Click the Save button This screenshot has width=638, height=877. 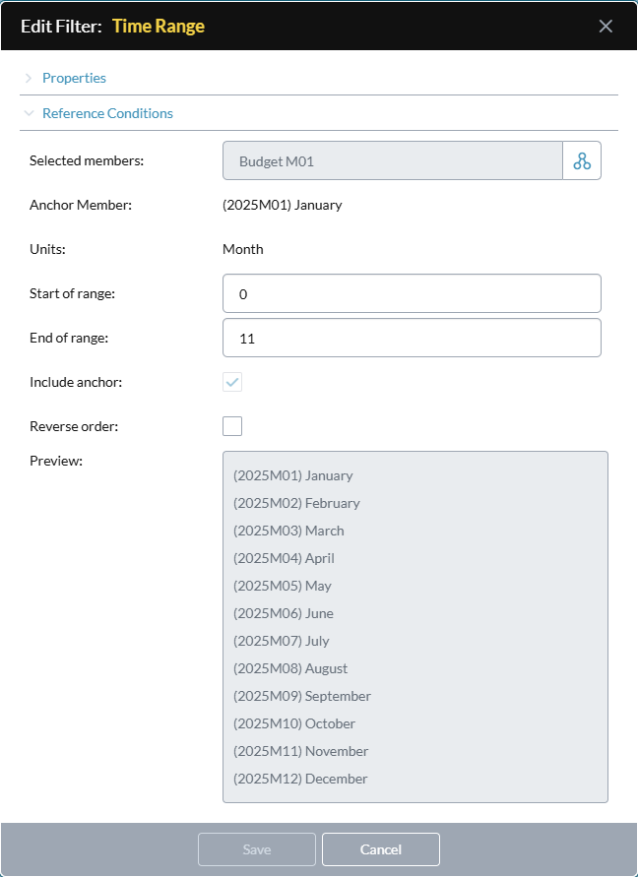point(257,849)
